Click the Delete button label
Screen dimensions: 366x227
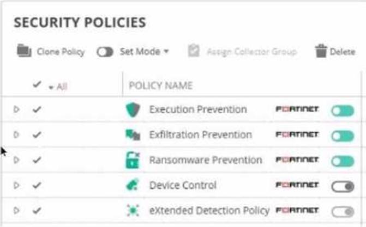click(x=343, y=52)
